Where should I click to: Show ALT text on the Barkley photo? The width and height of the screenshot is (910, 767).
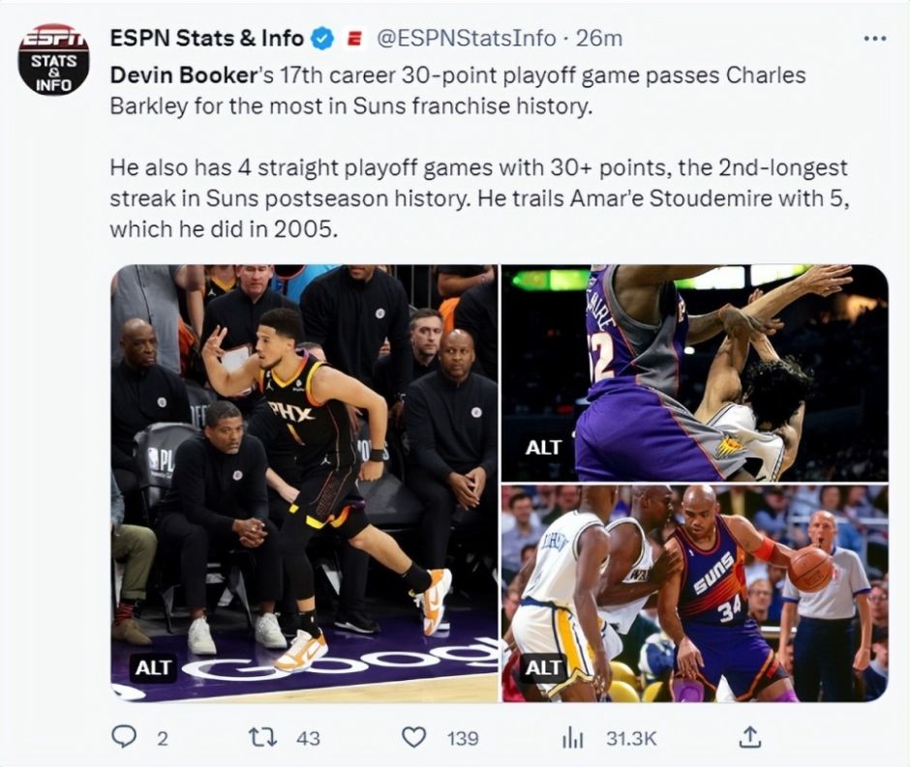tap(543, 667)
